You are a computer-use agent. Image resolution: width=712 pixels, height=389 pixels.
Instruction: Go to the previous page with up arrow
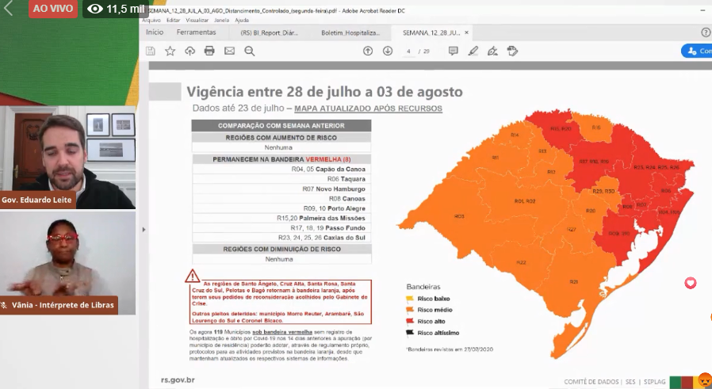click(368, 51)
